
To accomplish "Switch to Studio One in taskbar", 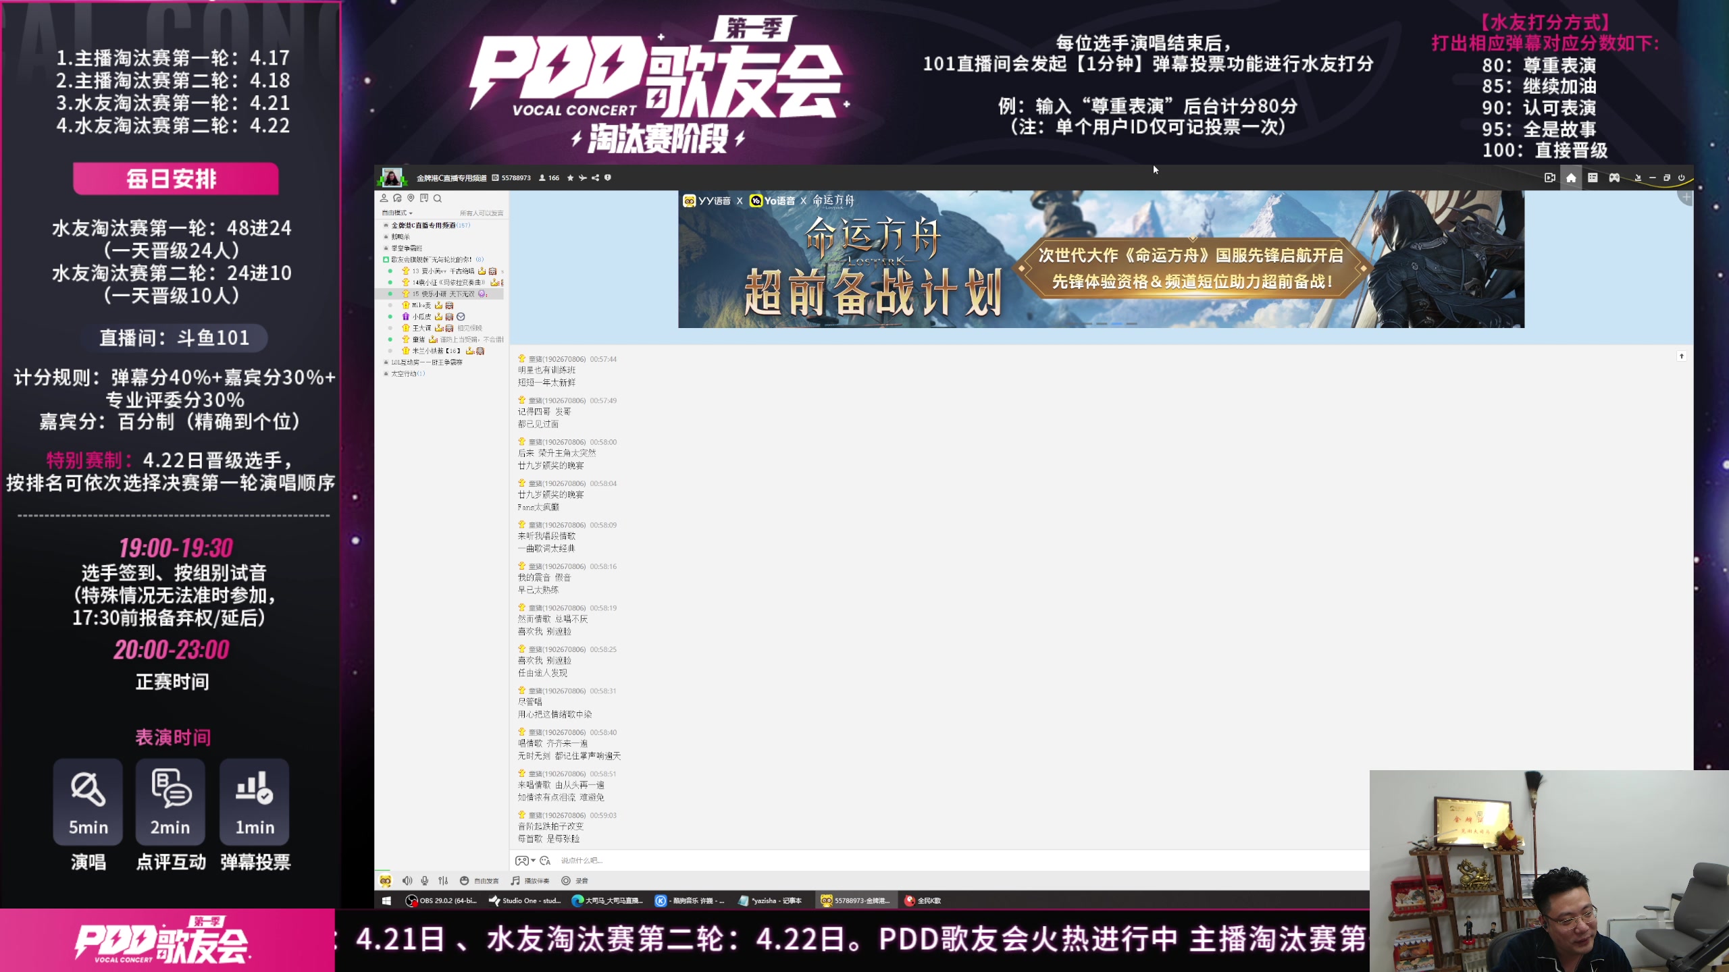I will pyautogui.click(x=525, y=901).
